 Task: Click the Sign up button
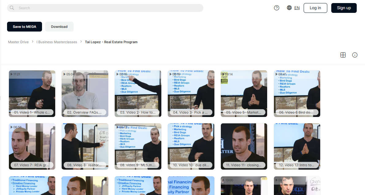click(x=344, y=8)
